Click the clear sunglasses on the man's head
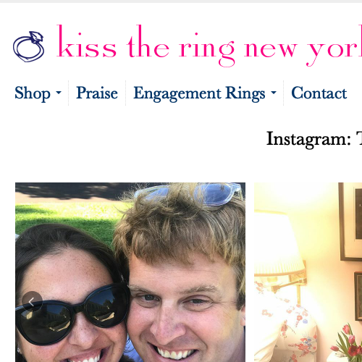The height and width of the screenshot is (362, 362). pos(188,193)
